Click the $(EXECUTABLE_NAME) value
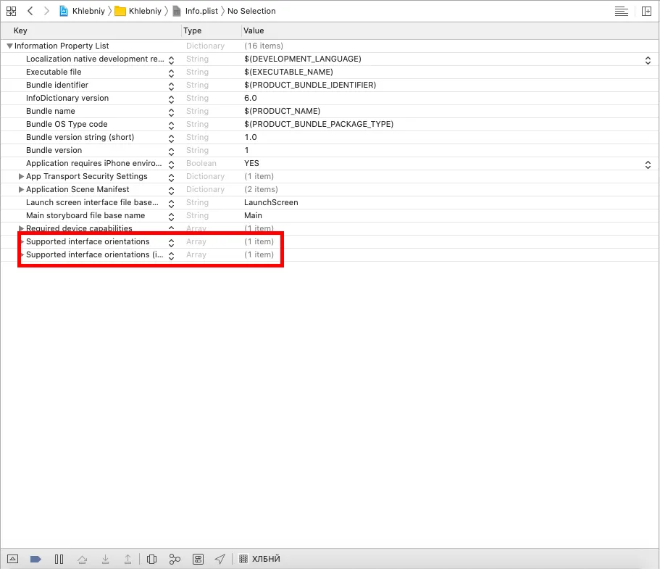Viewport: 660px width, 569px height. 288,72
